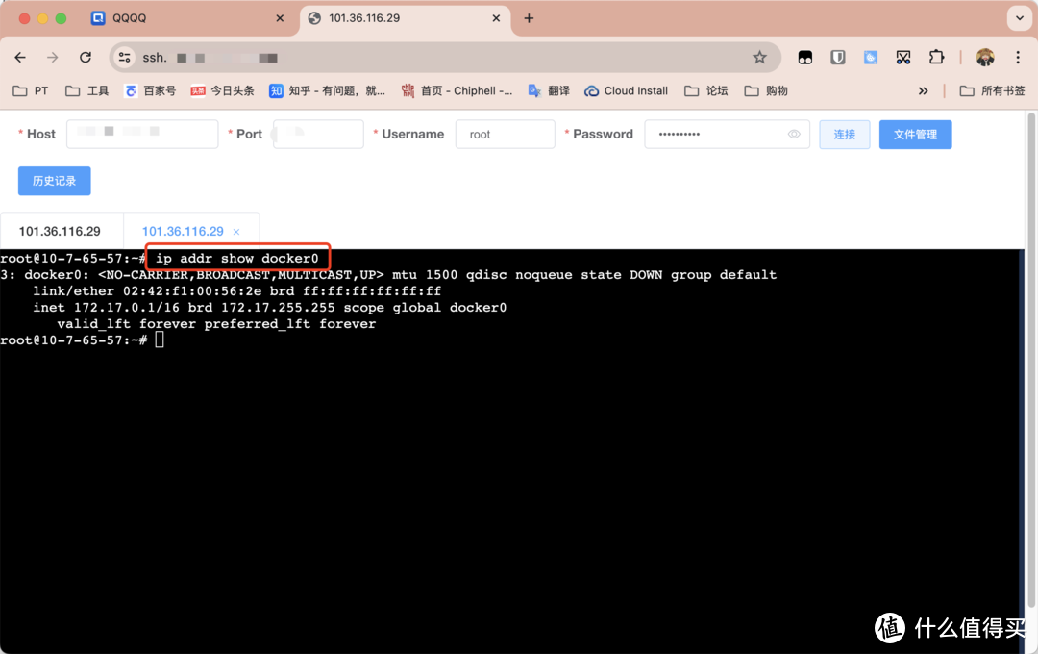Open the black two-eyed browser extension
1038x654 pixels.
coord(805,58)
